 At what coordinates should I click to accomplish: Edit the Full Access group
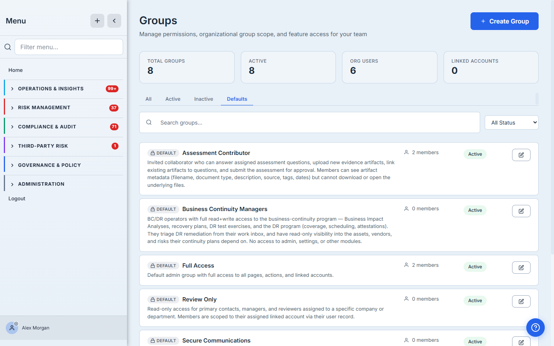[521, 268]
